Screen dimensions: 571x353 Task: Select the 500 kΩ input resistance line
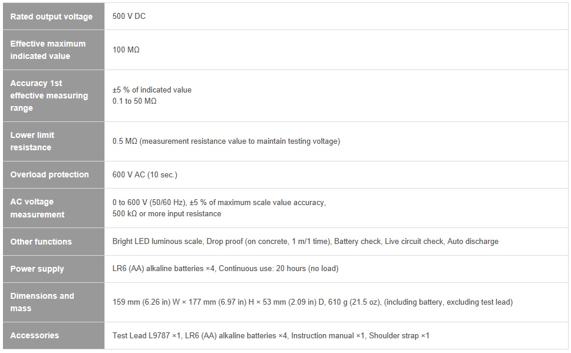tap(167, 214)
